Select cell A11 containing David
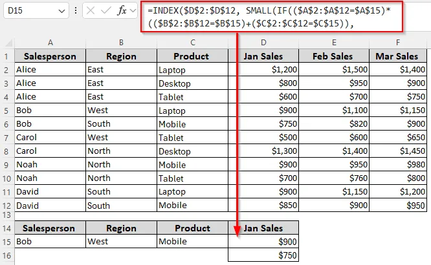Image resolution: width=431 pixels, height=265 pixels. [50, 191]
